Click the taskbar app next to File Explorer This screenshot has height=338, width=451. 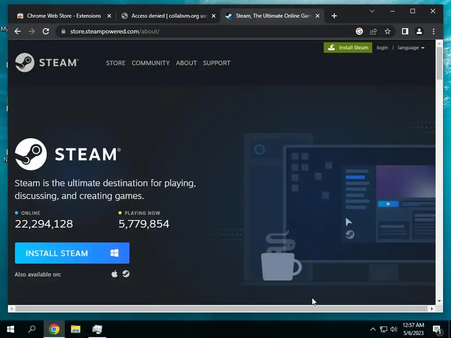point(97,329)
